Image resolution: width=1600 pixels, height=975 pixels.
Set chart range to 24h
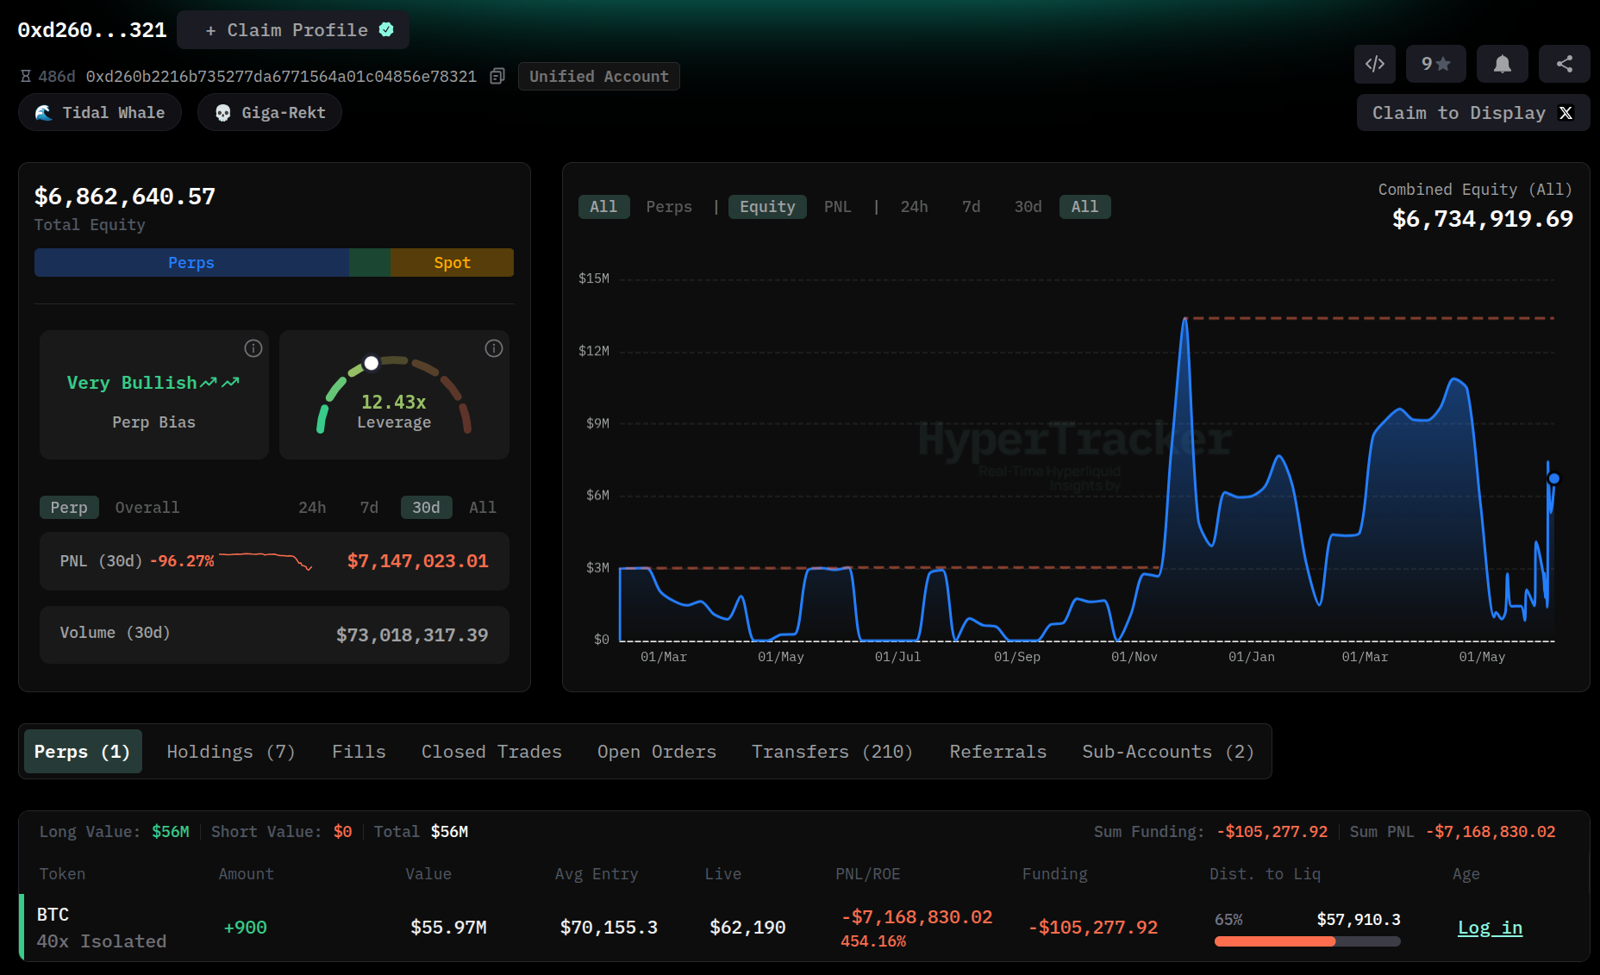pyautogui.click(x=914, y=207)
